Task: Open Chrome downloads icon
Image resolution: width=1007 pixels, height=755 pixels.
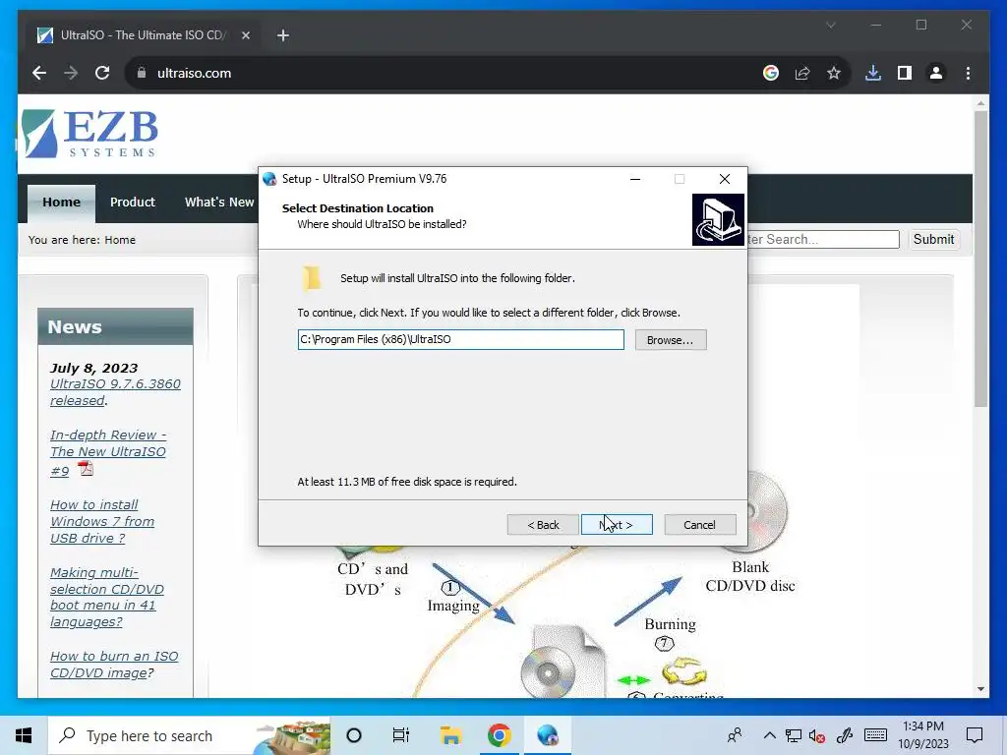Action: click(873, 73)
